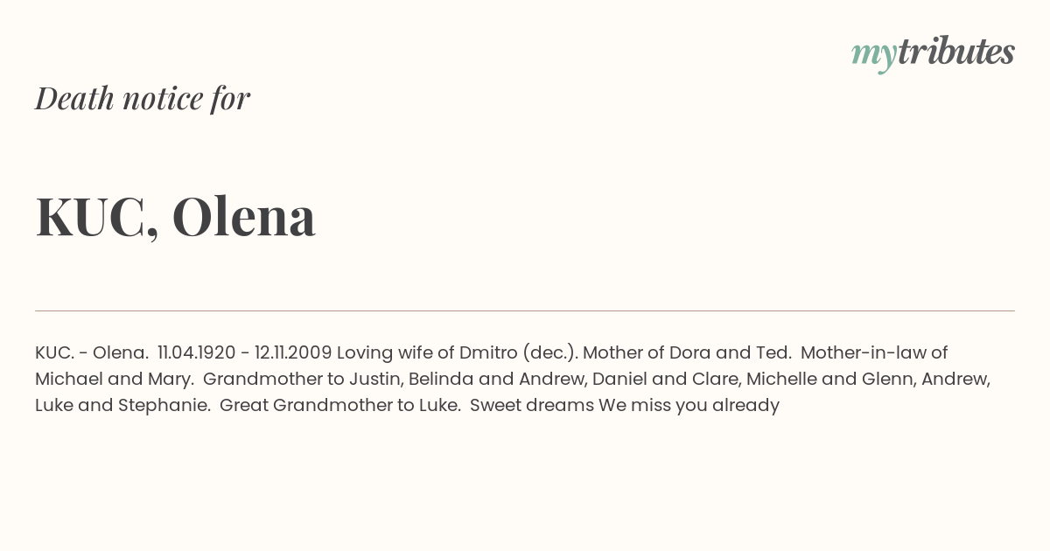Click "Loving wife of Dmitro (dec.)" text
This screenshot has height=551, width=1050.
[x=457, y=353]
